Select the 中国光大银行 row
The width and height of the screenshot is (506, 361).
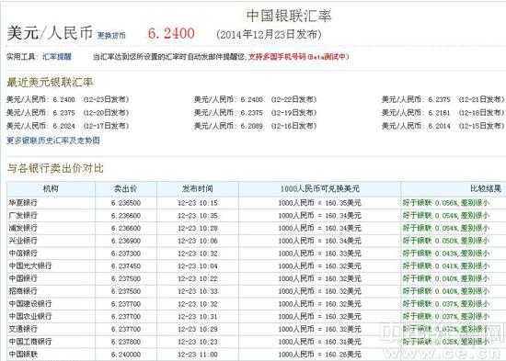click(257, 265)
